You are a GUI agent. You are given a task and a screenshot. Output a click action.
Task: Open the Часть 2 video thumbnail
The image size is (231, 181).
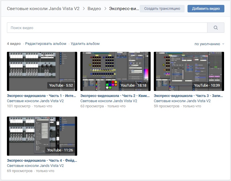[x=115, y=71]
